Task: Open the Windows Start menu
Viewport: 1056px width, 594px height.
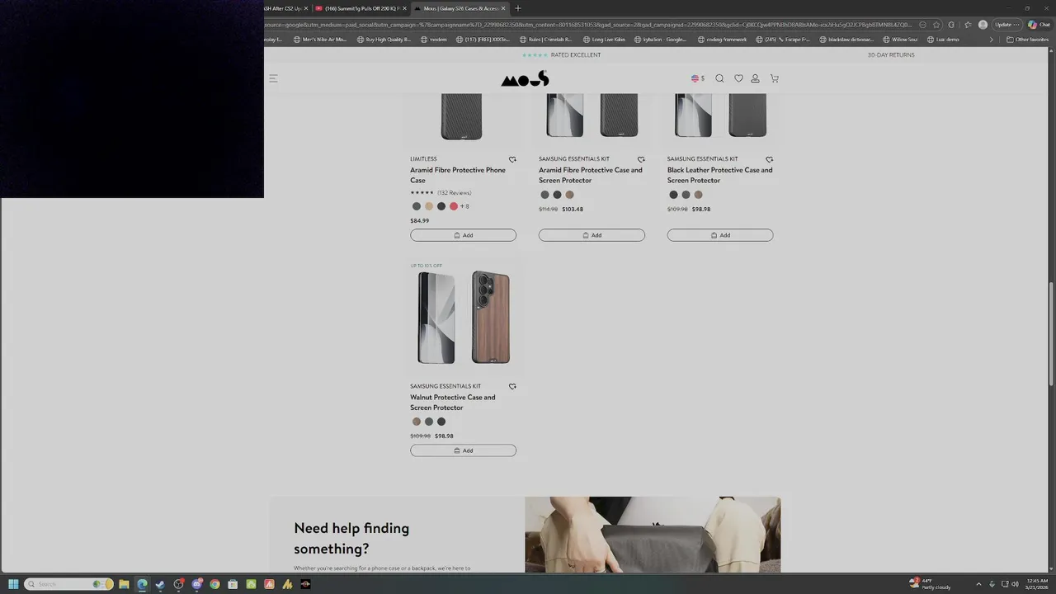Action: click(x=13, y=584)
